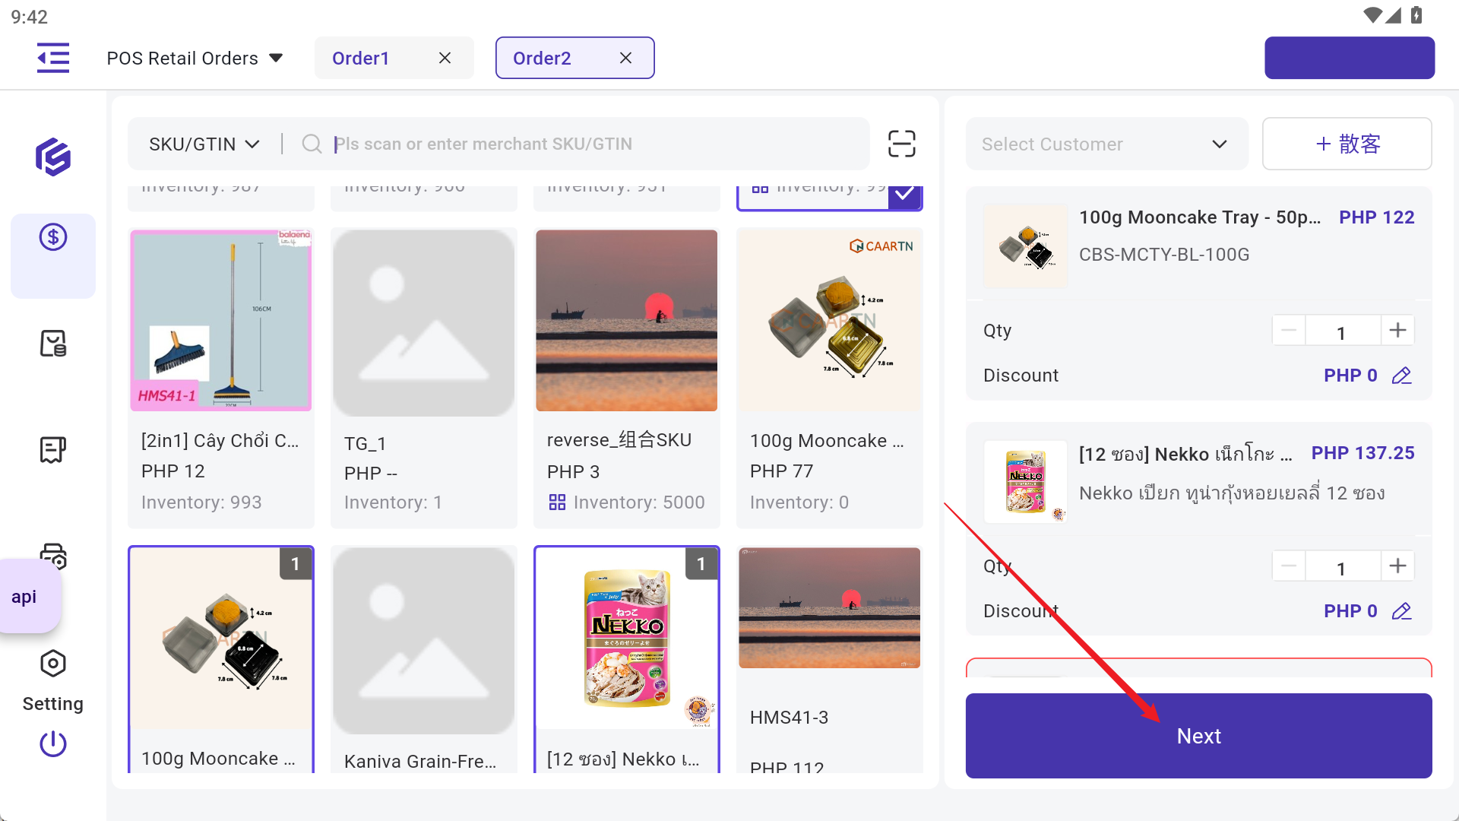Open the floating api button

point(29,597)
